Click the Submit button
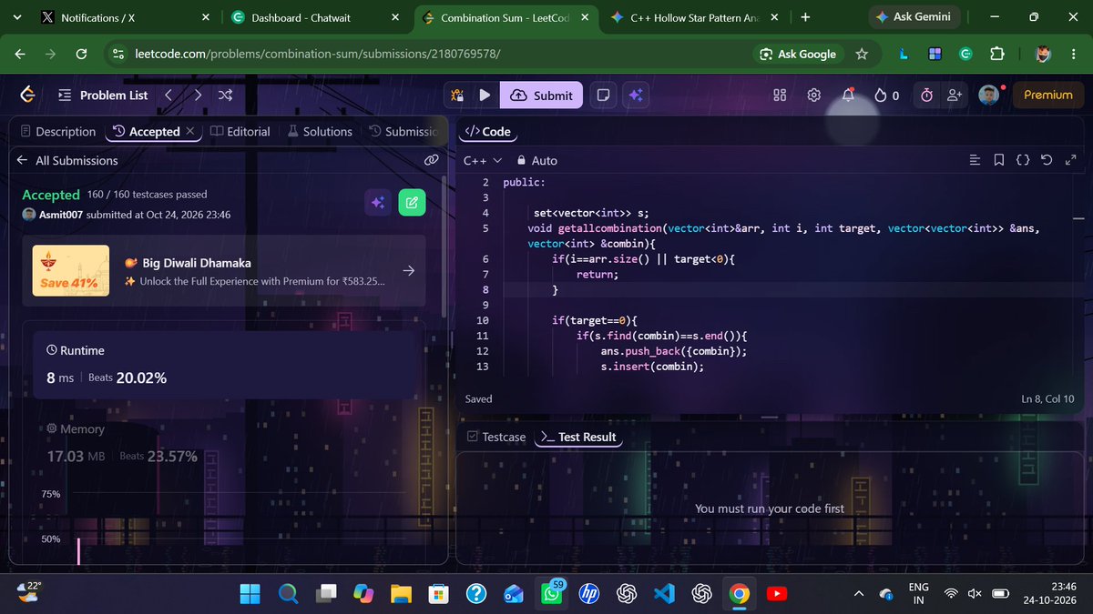This screenshot has height=614, width=1093. pyautogui.click(x=542, y=95)
